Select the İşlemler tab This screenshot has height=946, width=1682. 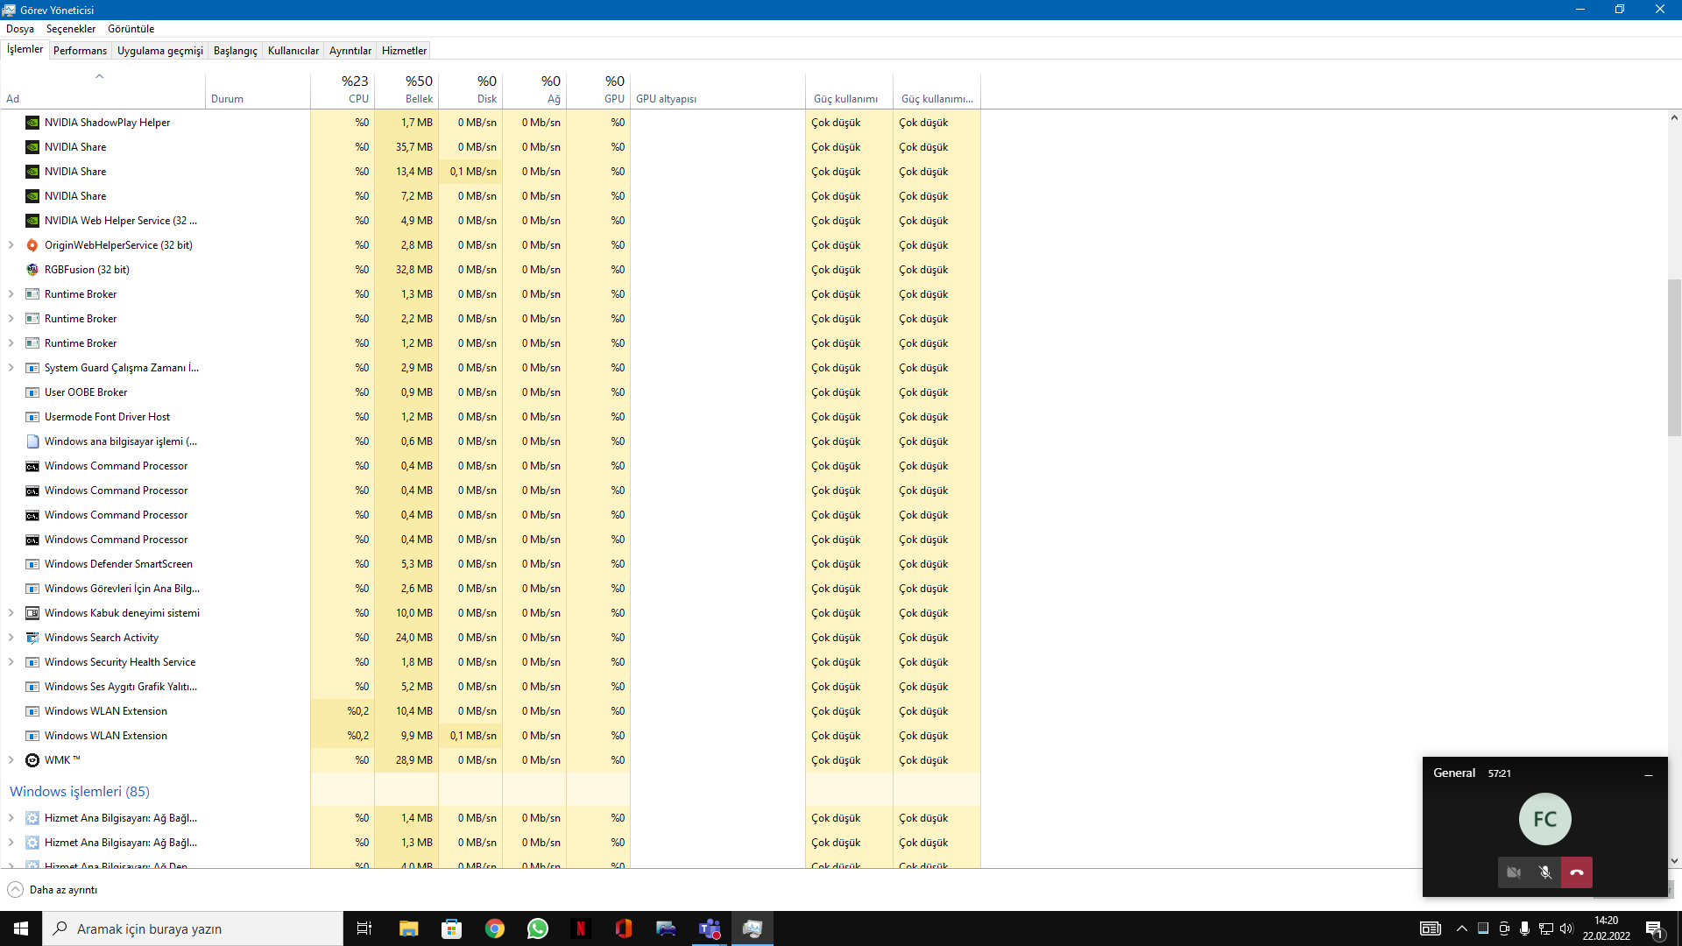[x=25, y=51]
